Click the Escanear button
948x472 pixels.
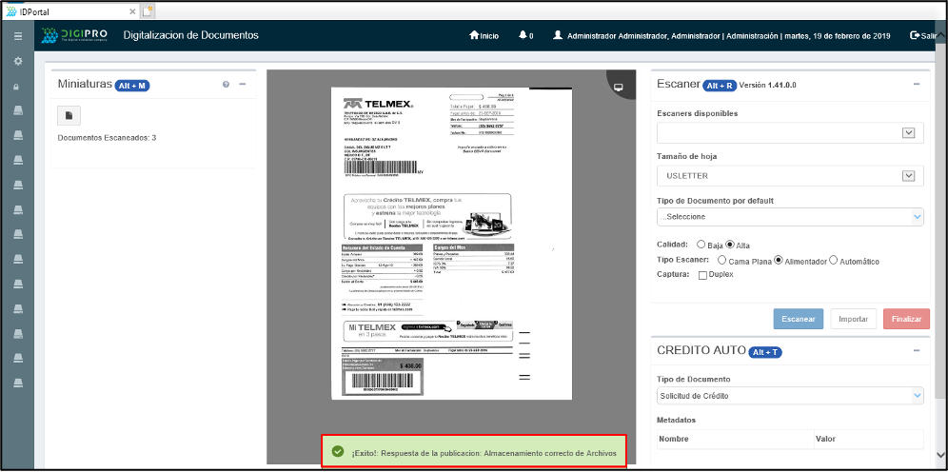click(x=798, y=319)
